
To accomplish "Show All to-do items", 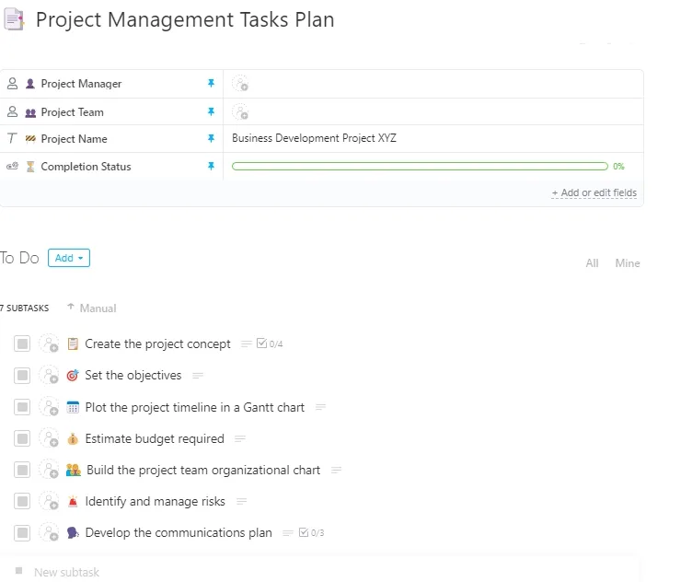I will point(592,263).
